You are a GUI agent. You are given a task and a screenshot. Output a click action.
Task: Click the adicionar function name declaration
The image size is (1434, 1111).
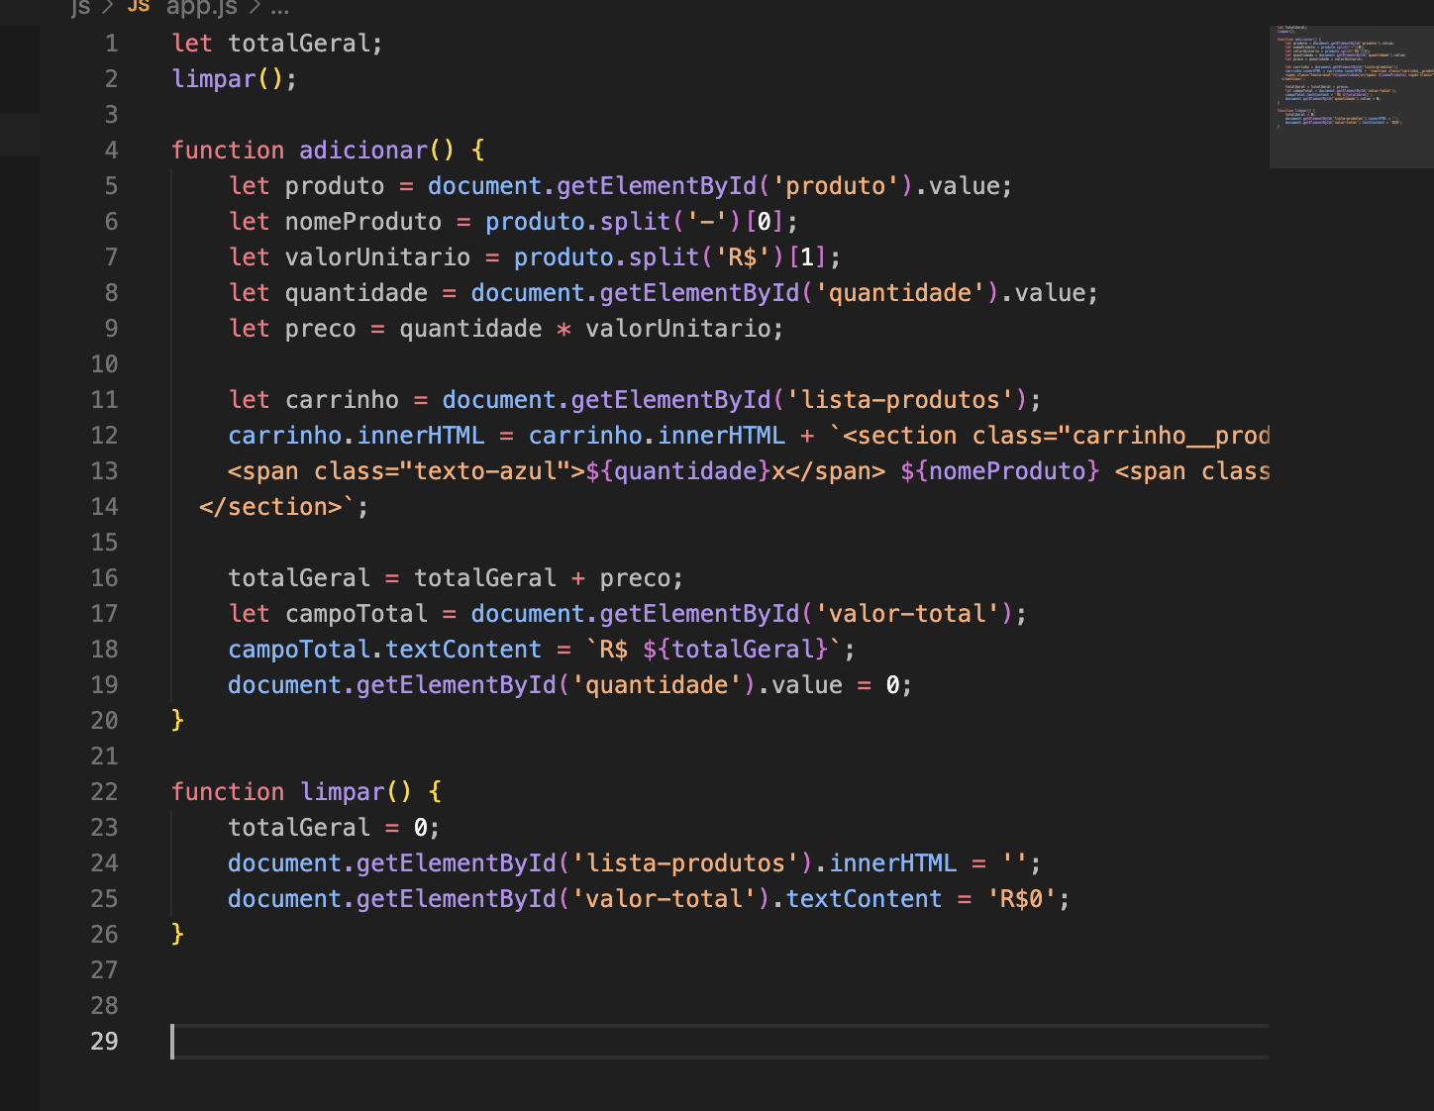tap(363, 151)
